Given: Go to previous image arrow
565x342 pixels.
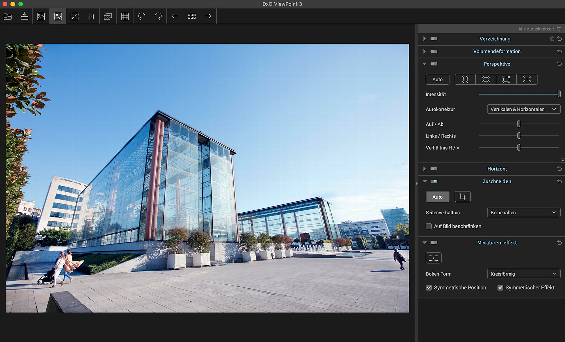Looking at the screenshot, I should click(175, 16).
